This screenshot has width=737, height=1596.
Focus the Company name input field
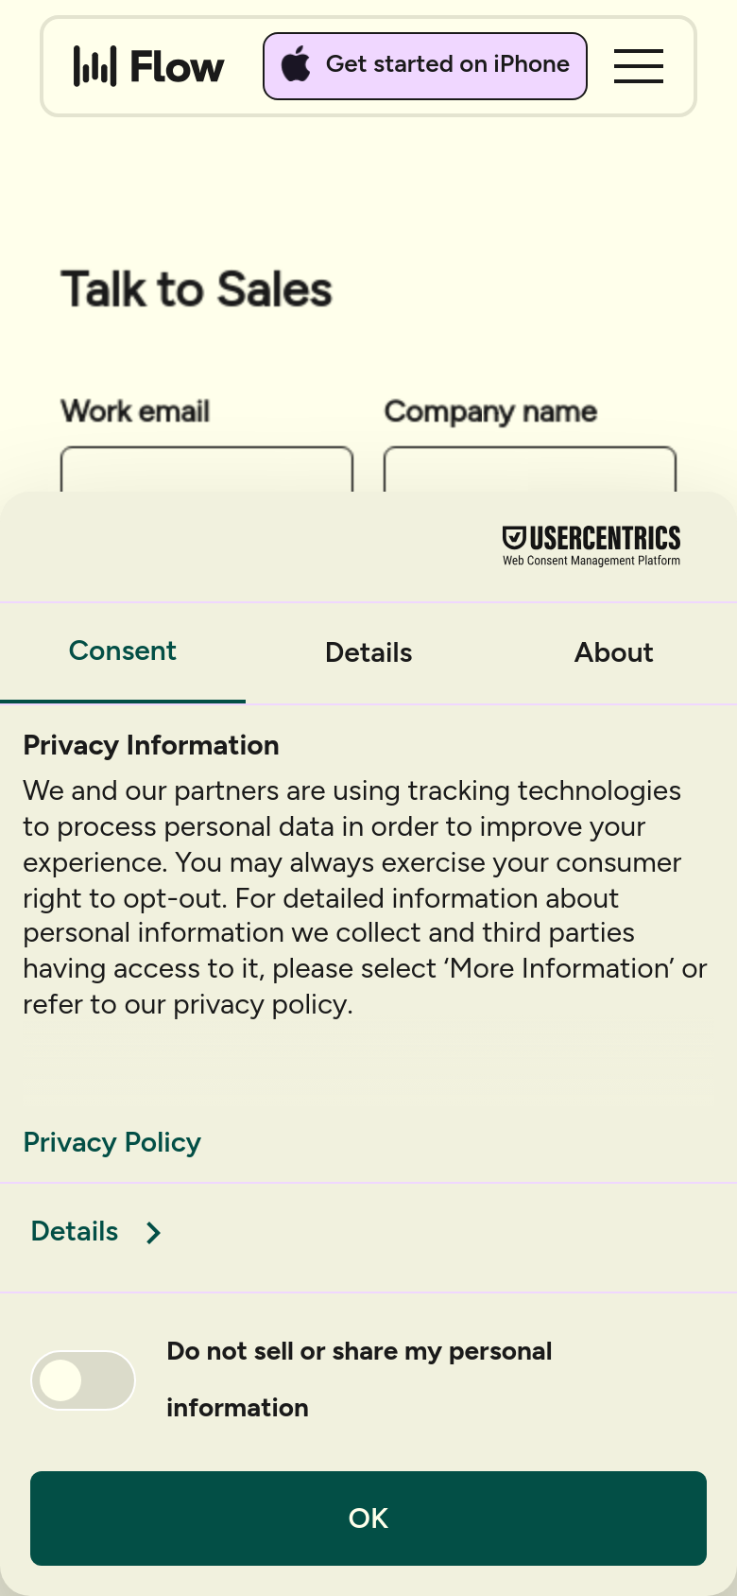pos(530,469)
